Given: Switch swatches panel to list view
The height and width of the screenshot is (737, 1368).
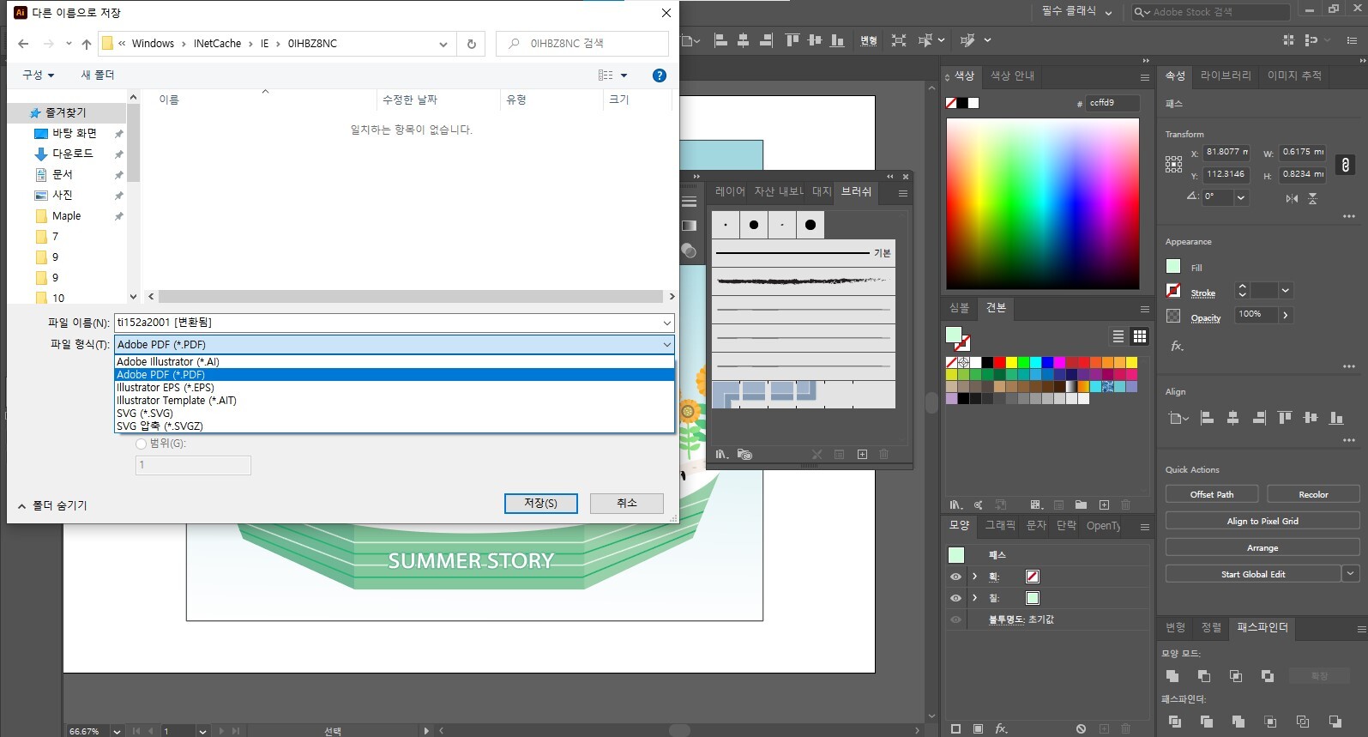Looking at the screenshot, I should click(1118, 336).
